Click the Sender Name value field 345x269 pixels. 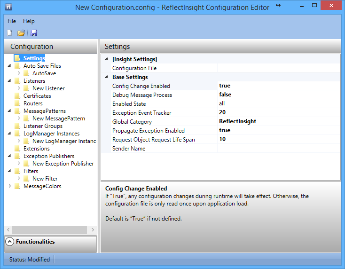coord(278,149)
